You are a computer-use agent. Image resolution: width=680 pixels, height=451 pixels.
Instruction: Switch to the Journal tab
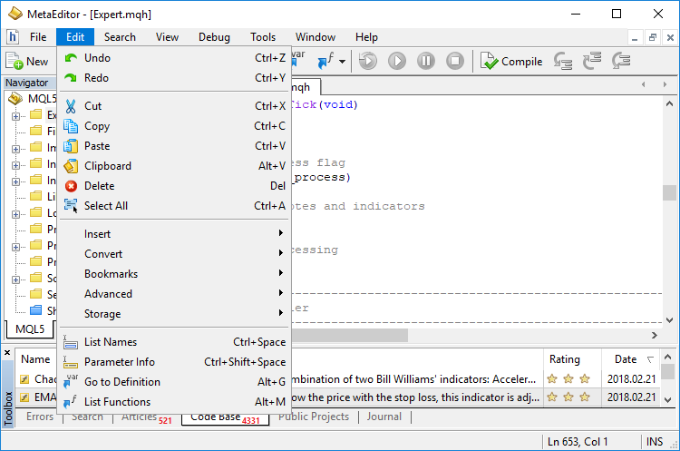tap(384, 417)
